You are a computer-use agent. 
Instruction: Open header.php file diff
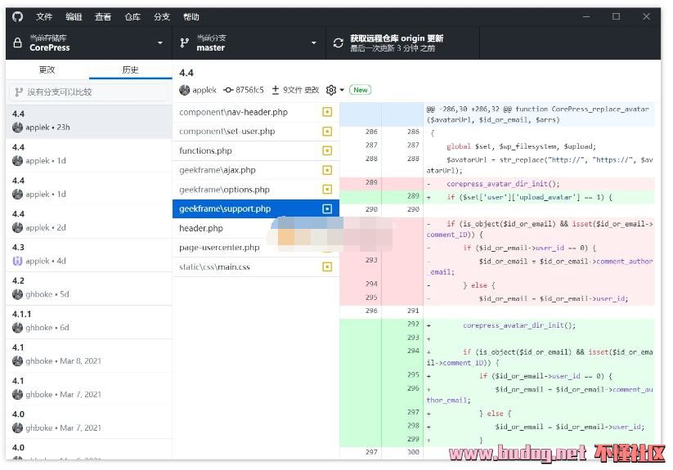[x=256, y=228]
